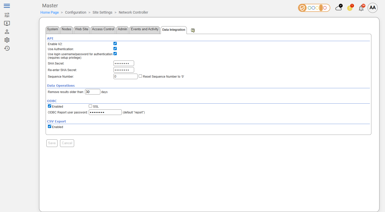Uncheck the Enable V2 checkbox
This screenshot has width=385, height=212.
coord(115,44)
